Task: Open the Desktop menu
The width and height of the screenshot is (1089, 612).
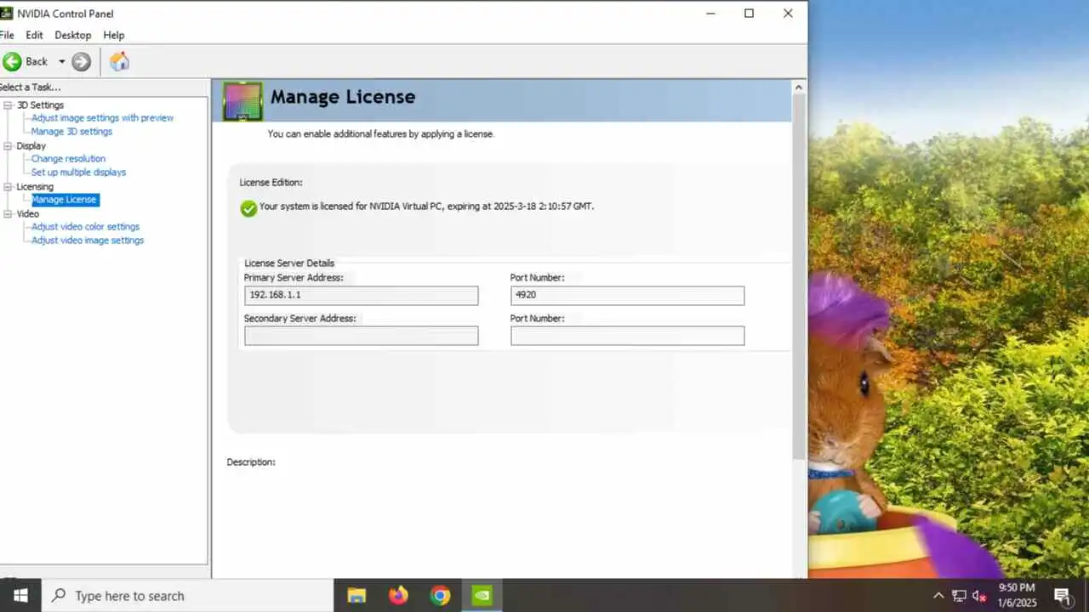Action: click(73, 35)
